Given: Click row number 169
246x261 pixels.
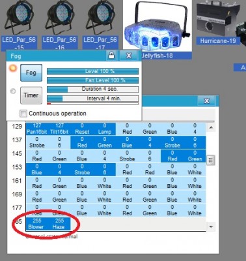Looking at the screenshot, I should pyautogui.click(x=17, y=194).
